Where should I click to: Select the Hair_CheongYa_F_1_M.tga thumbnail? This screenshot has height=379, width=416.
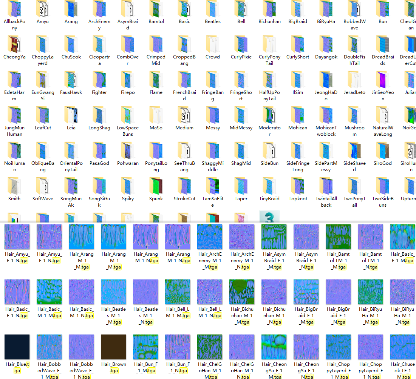[x=274, y=347]
